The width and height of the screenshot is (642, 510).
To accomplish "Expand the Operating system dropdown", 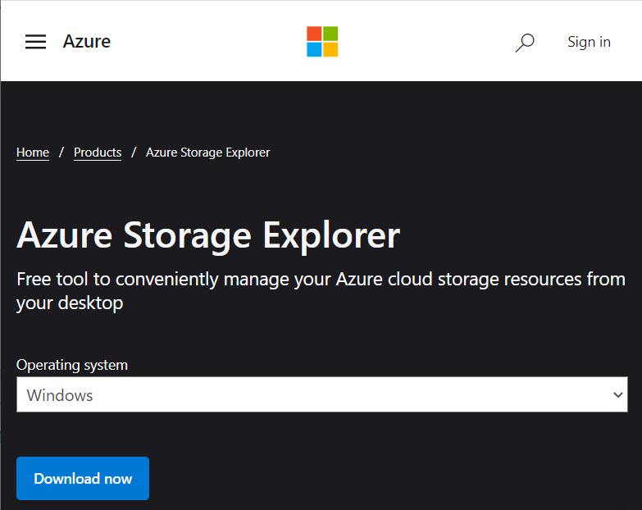I will pyautogui.click(x=321, y=394).
